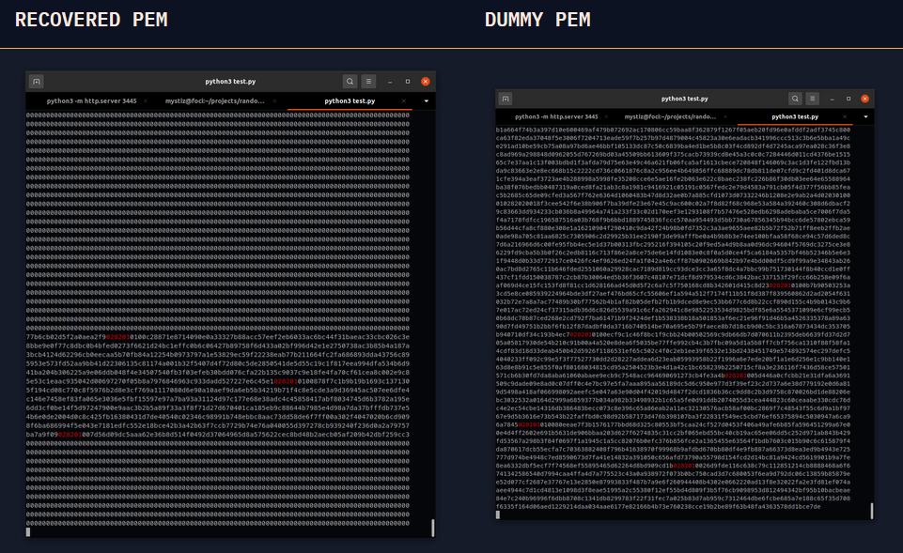903x553 pixels.
Task: Click new tab icon in Recovered PEM terminal
Action: [37, 82]
